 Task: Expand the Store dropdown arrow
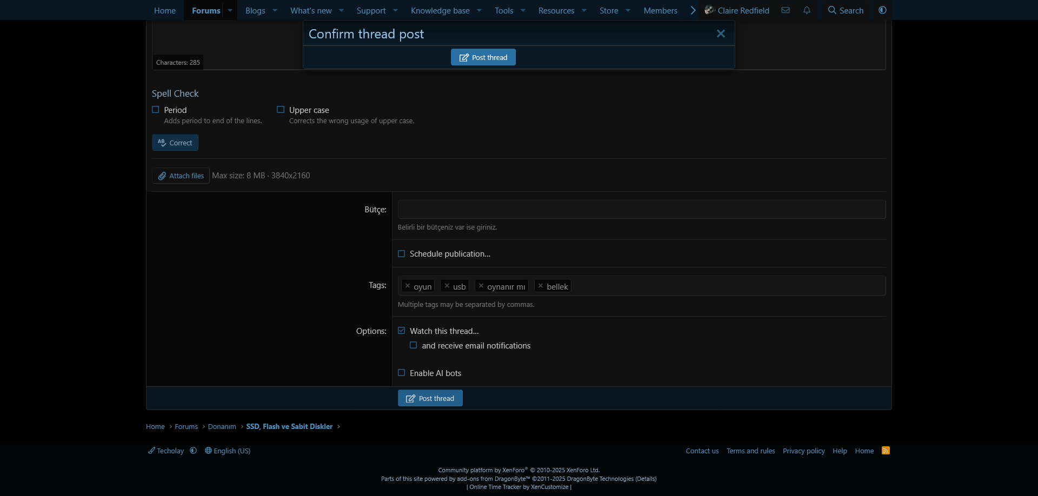pos(628,10)
